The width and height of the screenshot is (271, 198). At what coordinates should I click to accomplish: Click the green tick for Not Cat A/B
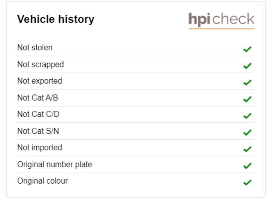(247, 99)
